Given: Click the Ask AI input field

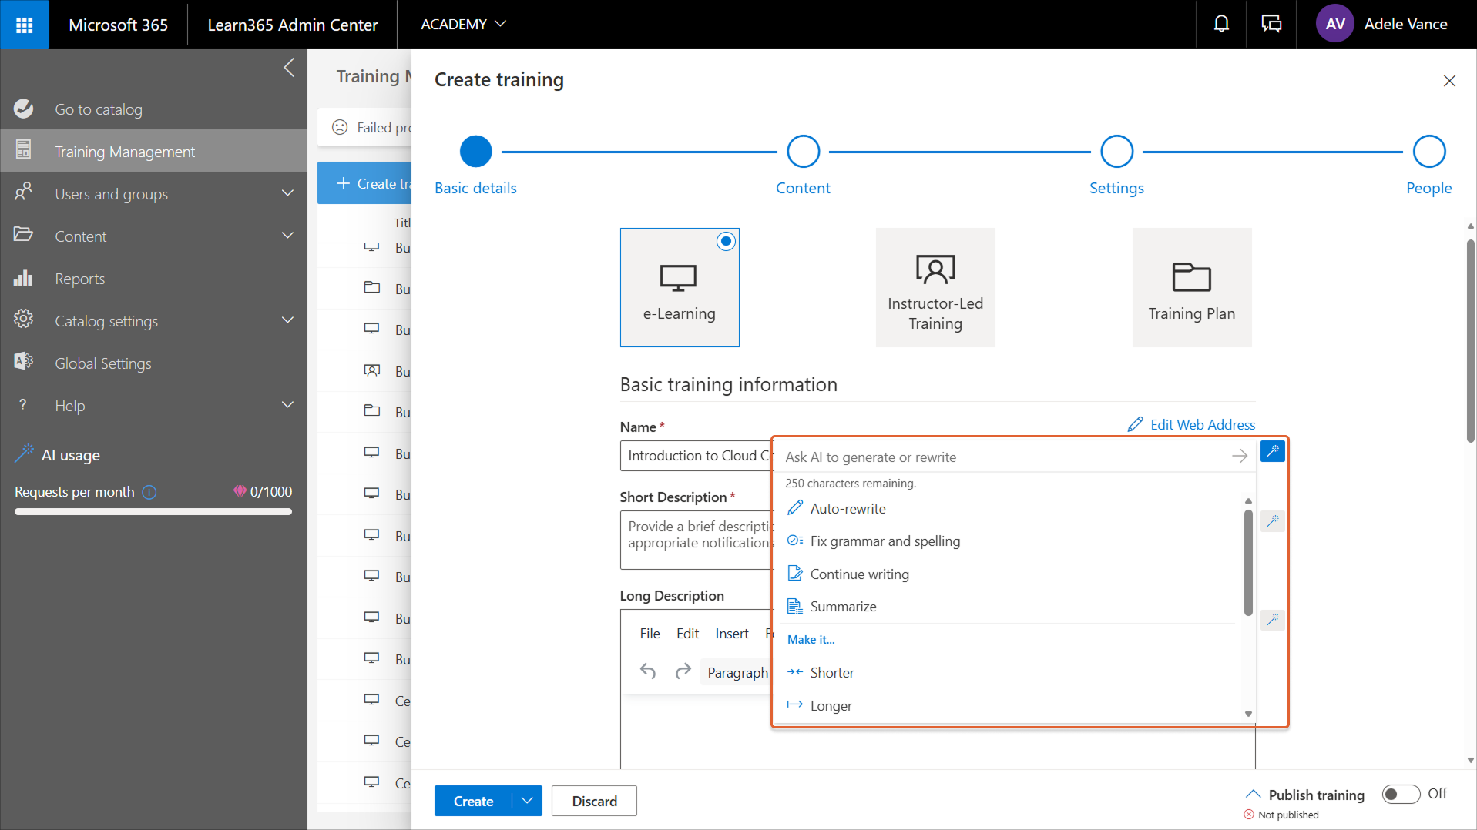Looking at the screenshot, I should (1002, 457).
